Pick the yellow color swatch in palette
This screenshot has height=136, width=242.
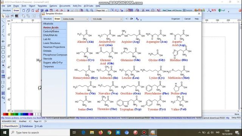(9, 114)
